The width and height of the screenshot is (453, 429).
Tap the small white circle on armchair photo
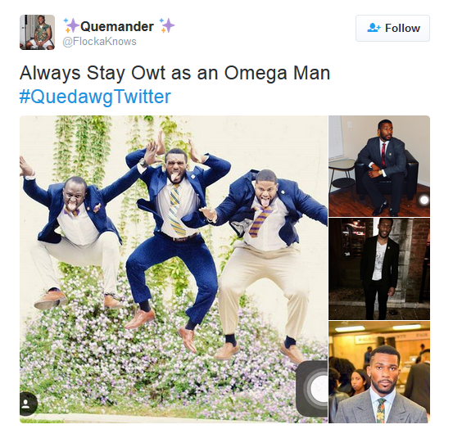pyautogui.click(x=424, y=200)
